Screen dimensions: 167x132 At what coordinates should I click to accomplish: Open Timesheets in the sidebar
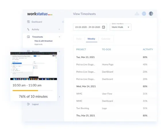pos(37,37)
